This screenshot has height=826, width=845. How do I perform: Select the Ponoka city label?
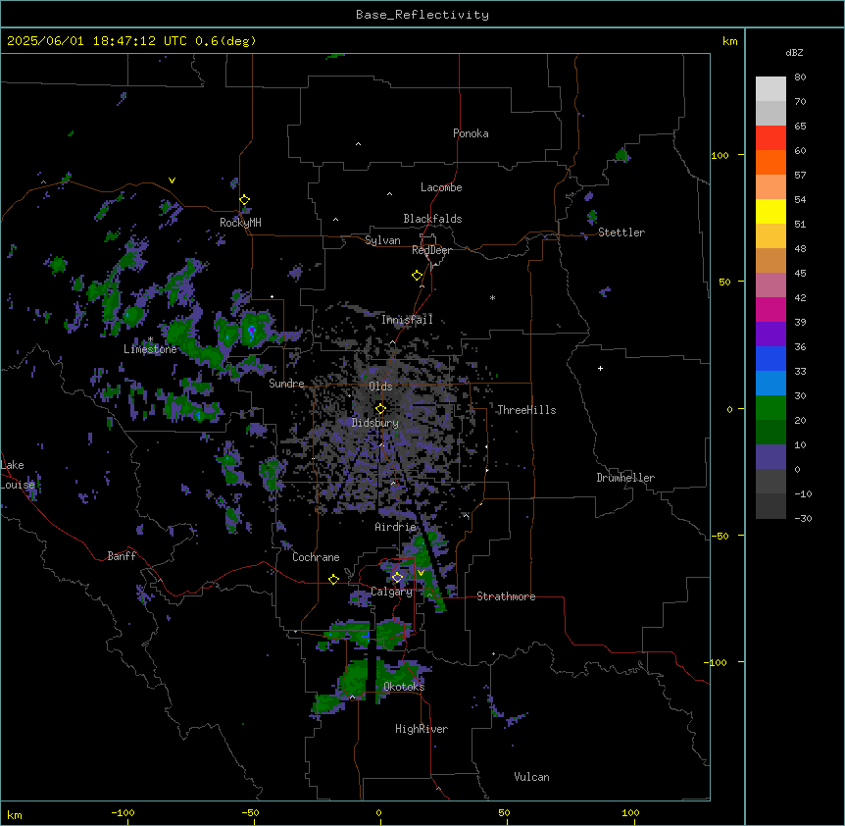[x=471, y=133]
